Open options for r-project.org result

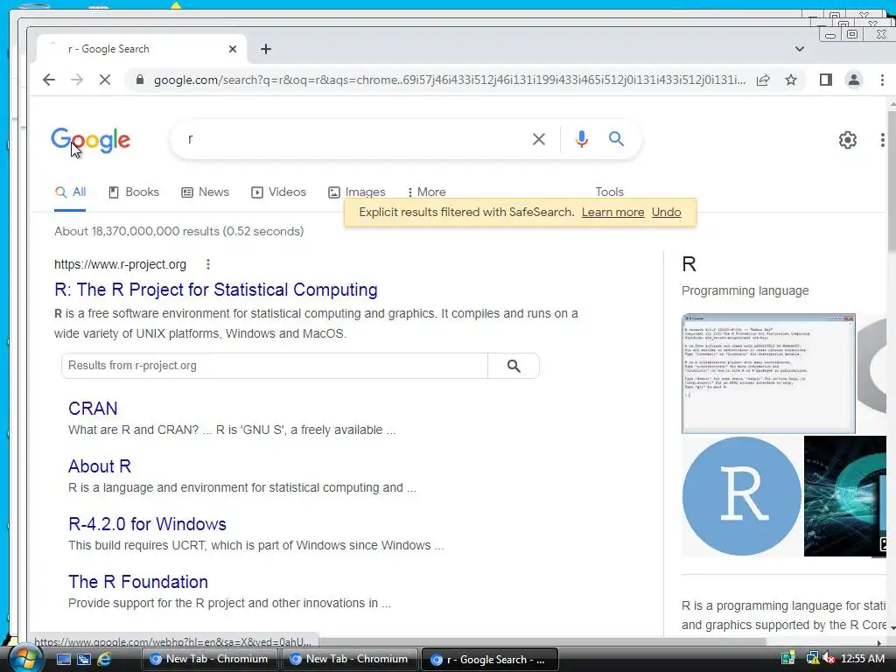pyautogui.click(x=208, y=264)
